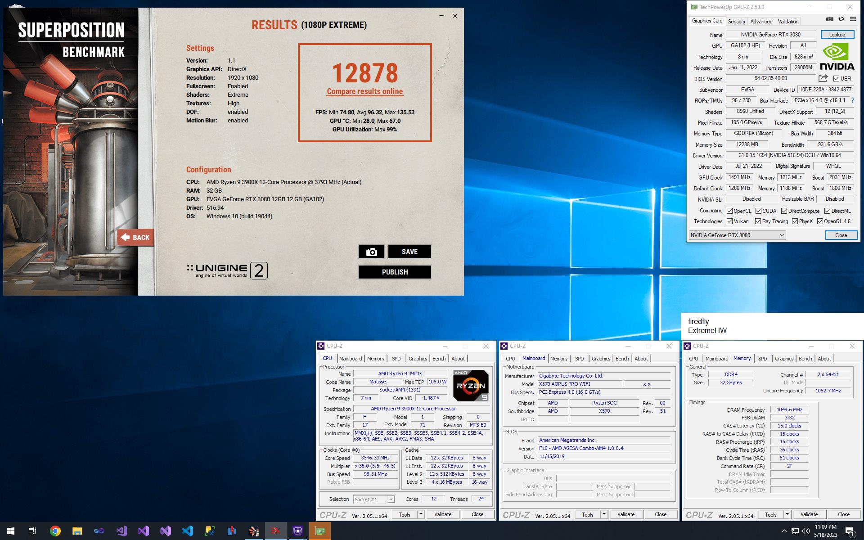Click the camera screenshot button in Superposition results
Viewport: 864px width, 540px height.
pyautogui.click(x=371, y=252)
